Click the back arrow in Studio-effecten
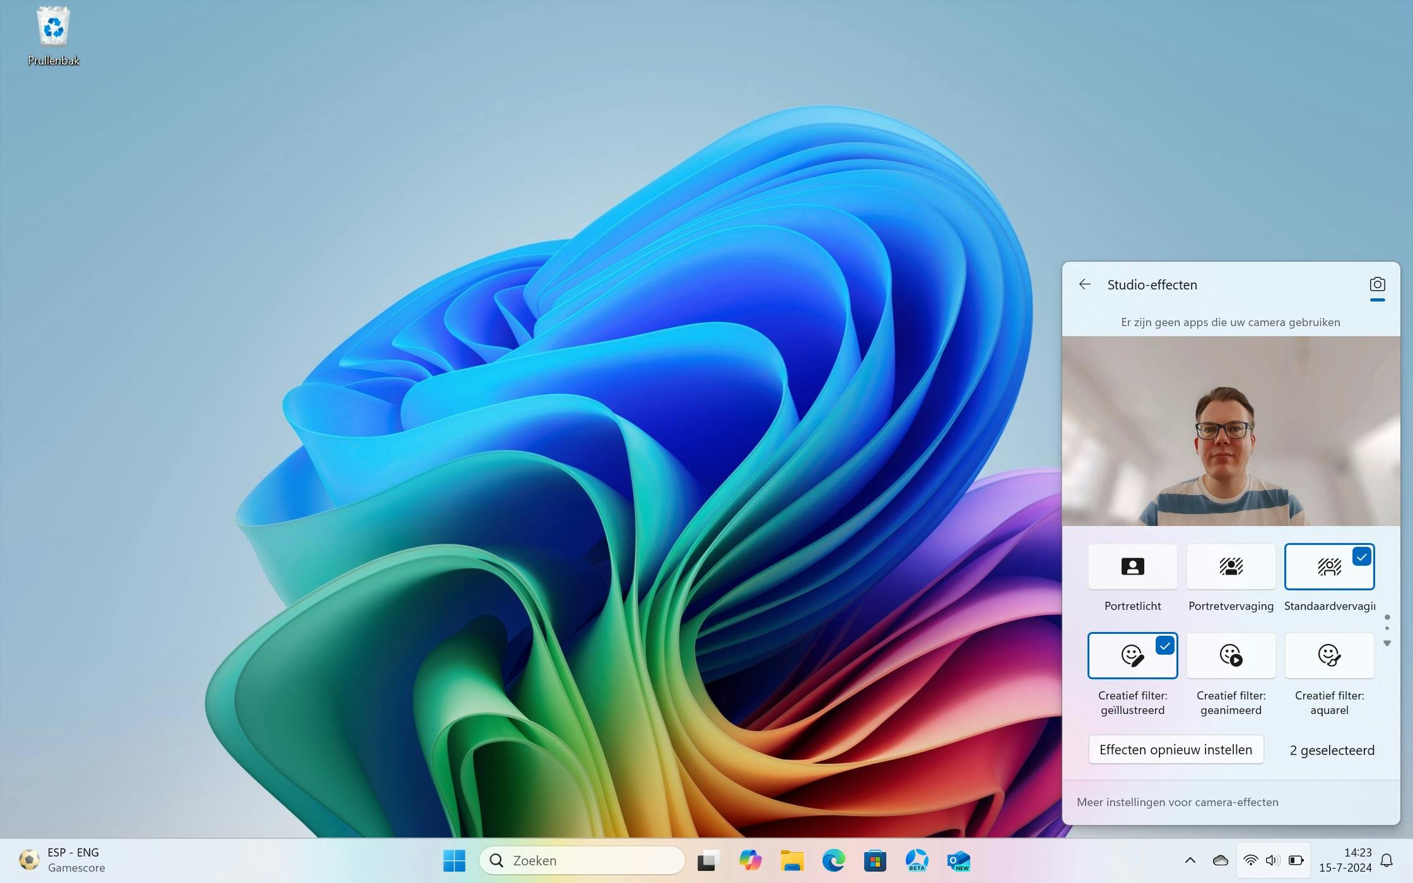 pos(1084,284)
